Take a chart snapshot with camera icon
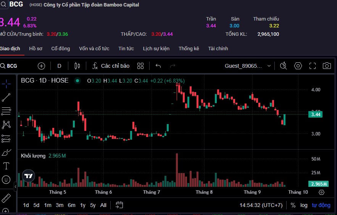 click(x=327, y=66)
